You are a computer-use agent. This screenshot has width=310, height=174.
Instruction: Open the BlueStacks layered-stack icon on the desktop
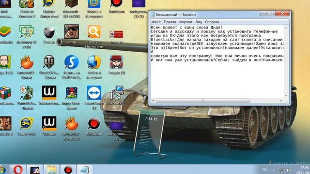pyautogui.click(x=5, y=32)
